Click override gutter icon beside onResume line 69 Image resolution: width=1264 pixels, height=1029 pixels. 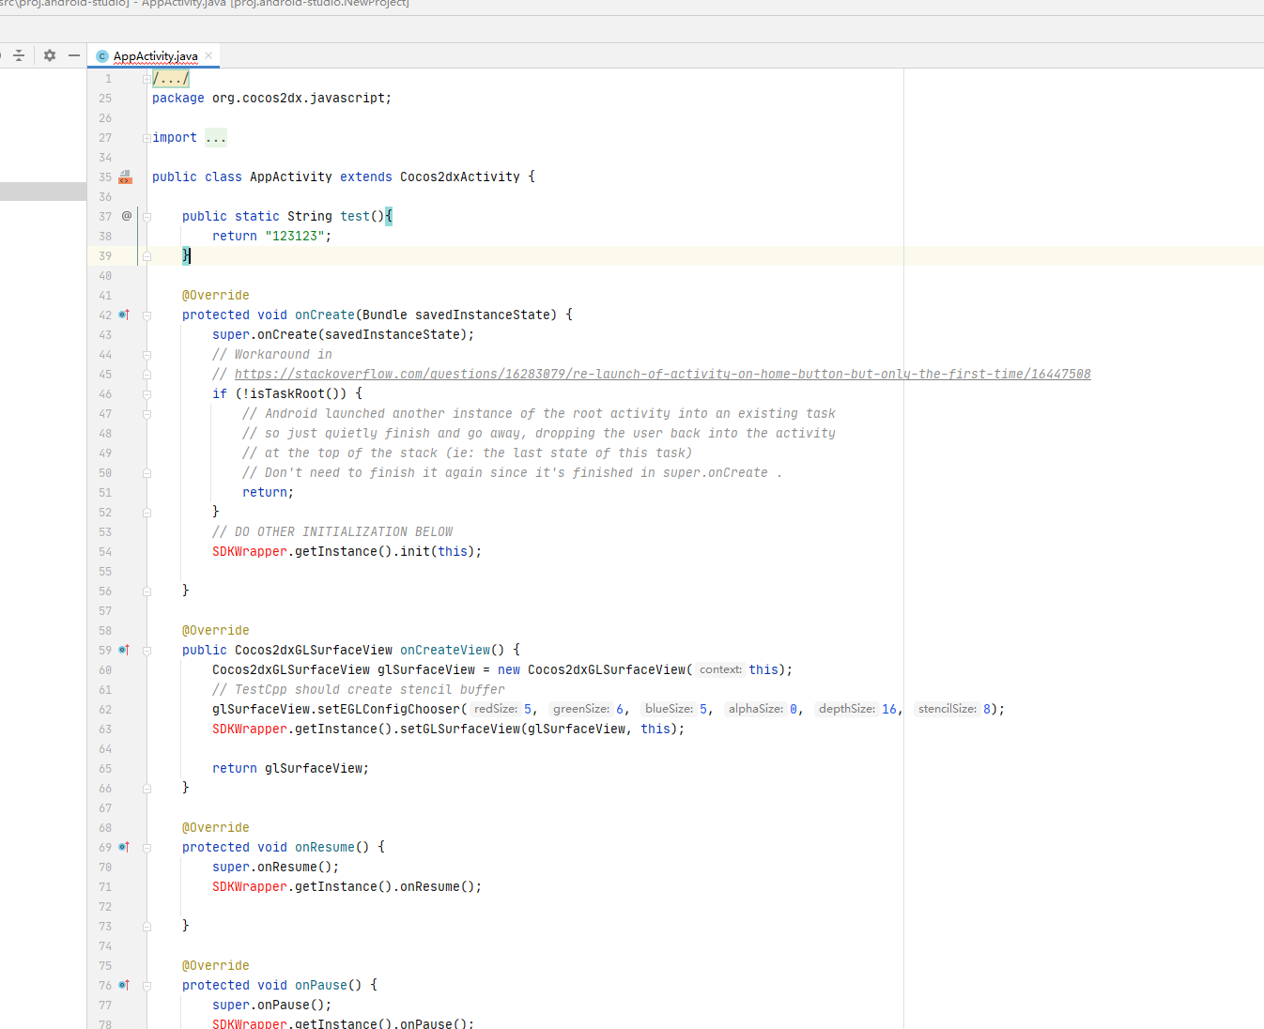tap(124, 847)
